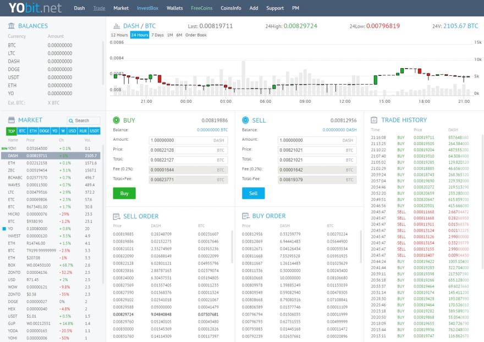This screenshot has height=342, width=484.
Task: Click the green Buy button
Action: [124, 193]
